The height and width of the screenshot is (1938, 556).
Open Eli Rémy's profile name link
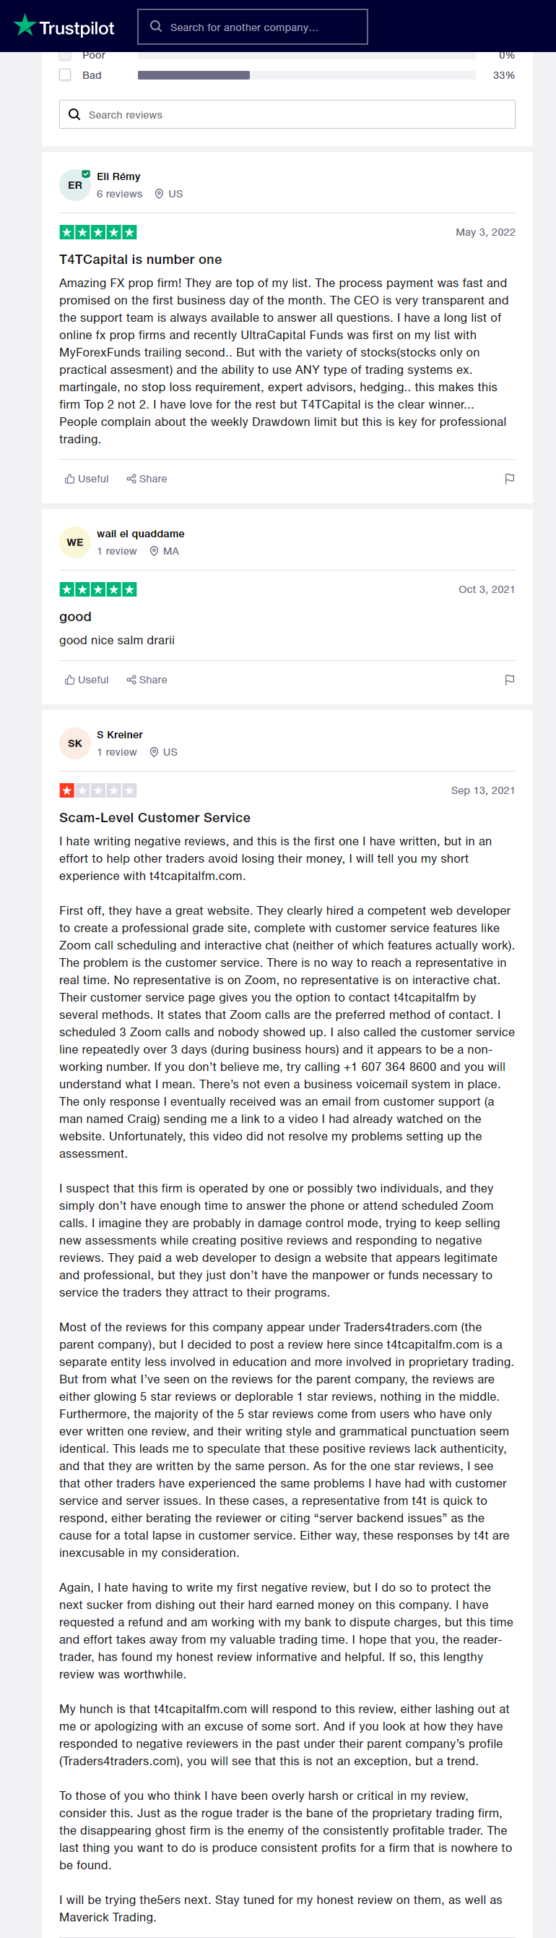pyautogui.click(x=118, y=176)
